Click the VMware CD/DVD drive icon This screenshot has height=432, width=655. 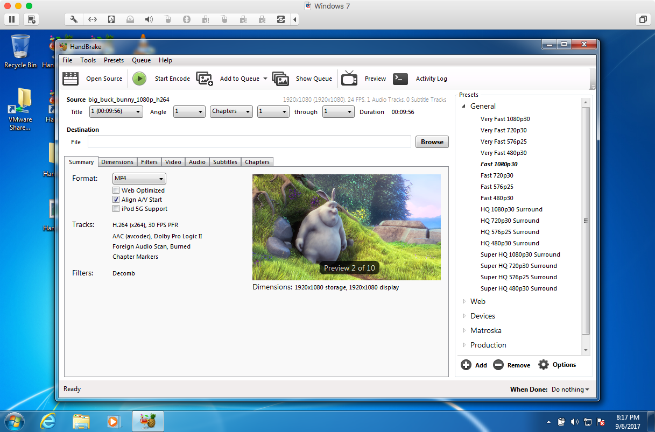(130, 19)
